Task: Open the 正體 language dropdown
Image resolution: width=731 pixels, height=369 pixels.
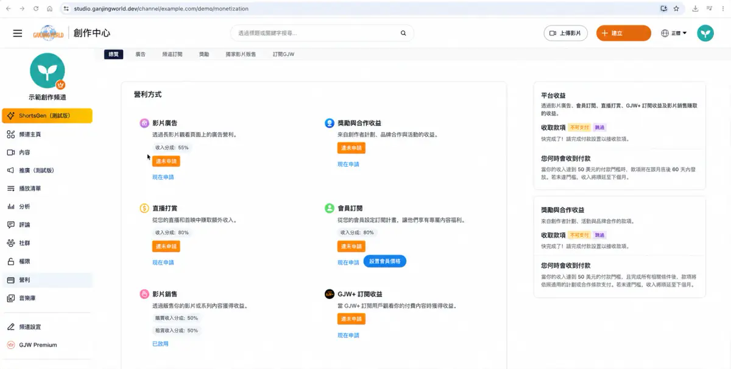Action: point(679,33)
